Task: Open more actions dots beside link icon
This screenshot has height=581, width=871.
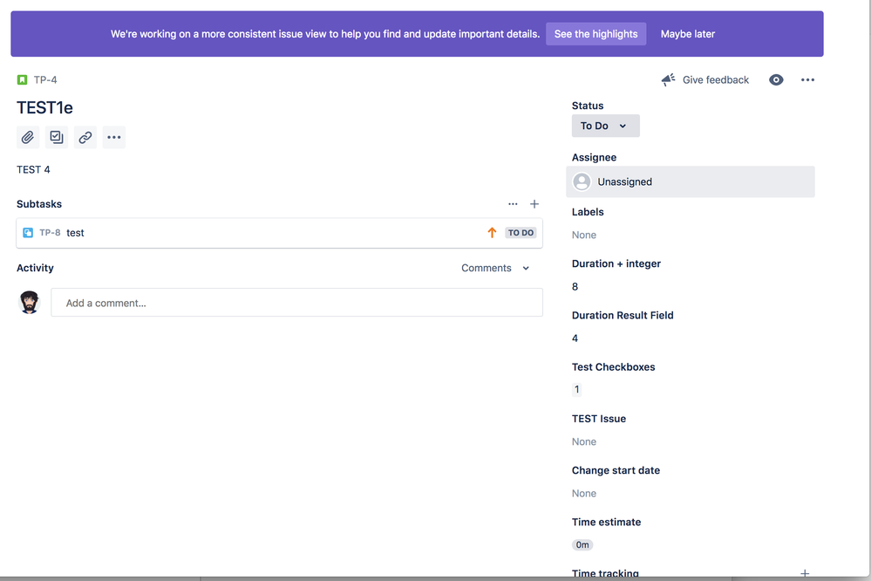Action: tap(114, 137)
